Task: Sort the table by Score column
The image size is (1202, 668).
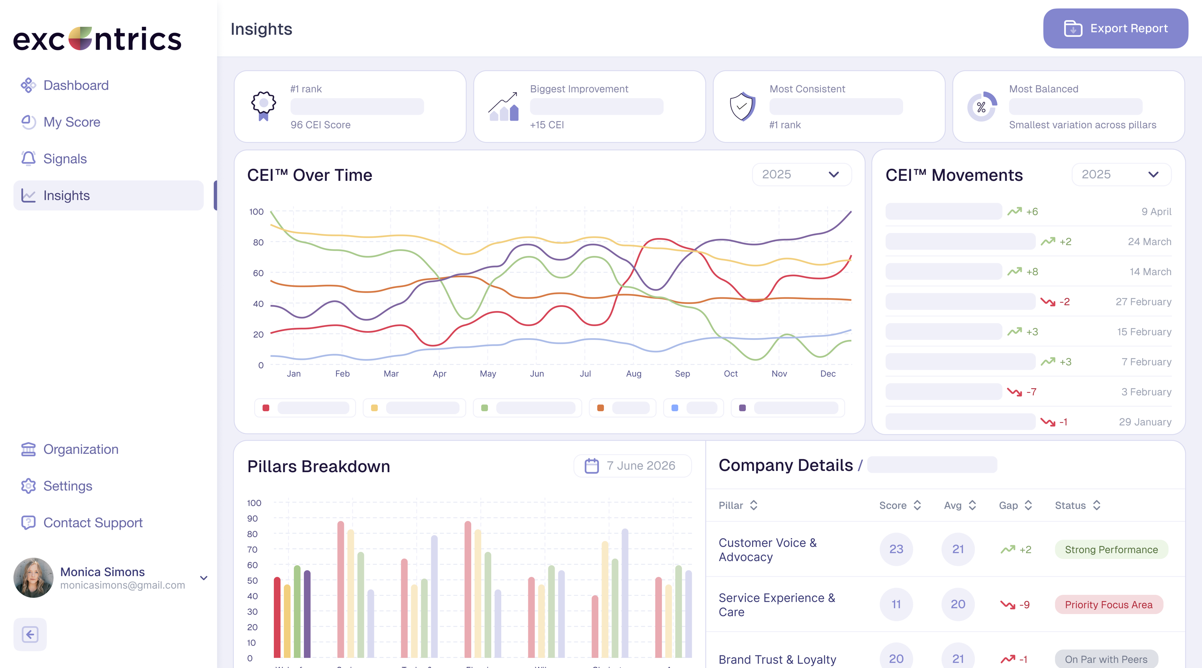Action: pos(900,505)
